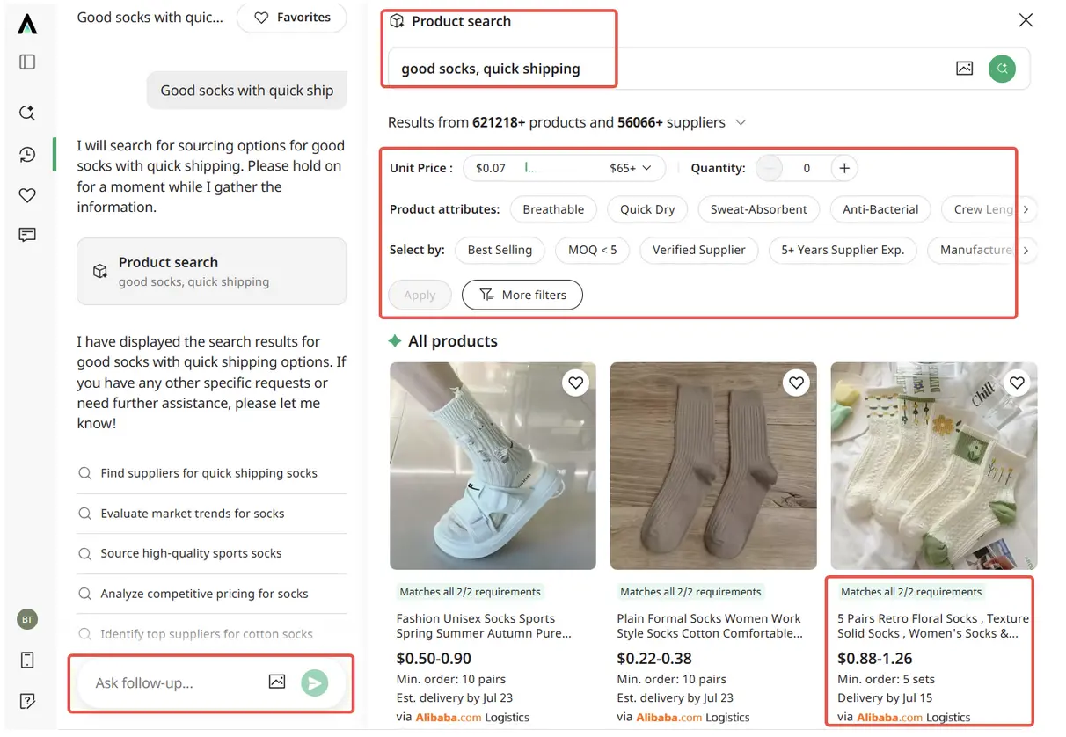Click the $0.88-1.26 price text
Image resolution: width=1066 pixels, height=737 pixels.
(875, 658)
